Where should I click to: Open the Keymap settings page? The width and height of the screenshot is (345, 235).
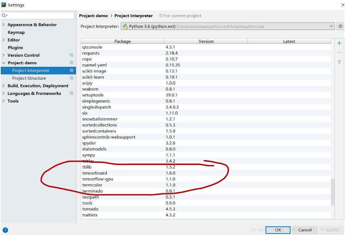tap(16, 32)
